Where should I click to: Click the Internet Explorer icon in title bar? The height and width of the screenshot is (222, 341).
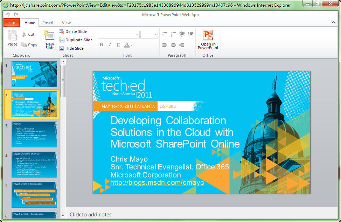click(6, 5)
